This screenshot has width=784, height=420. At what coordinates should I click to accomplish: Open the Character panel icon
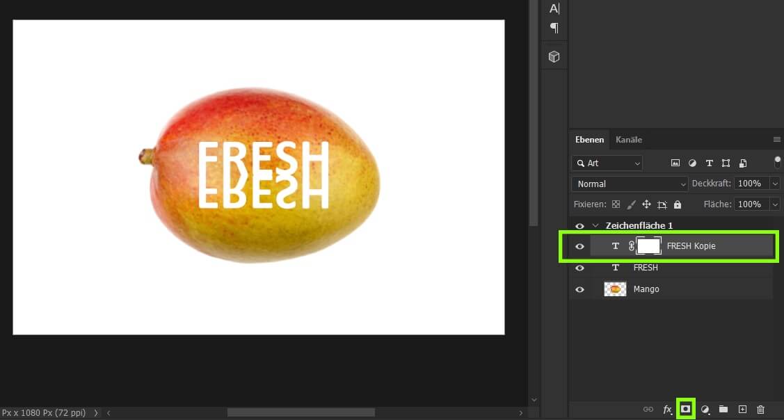point(553,8)
